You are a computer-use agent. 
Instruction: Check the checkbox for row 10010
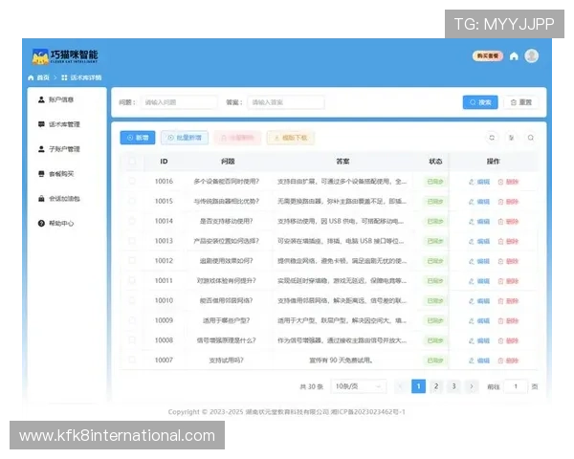132,300
